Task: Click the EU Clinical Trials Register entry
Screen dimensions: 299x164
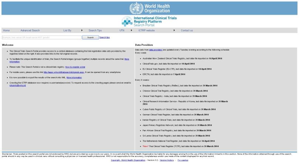Action: (177, 69)
